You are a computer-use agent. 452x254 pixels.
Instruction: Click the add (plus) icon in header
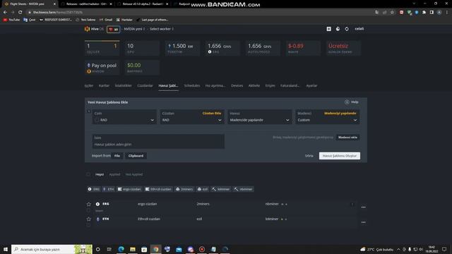[328, 29]
